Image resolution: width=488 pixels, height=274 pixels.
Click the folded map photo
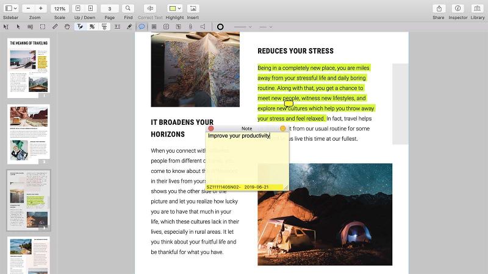195,69
